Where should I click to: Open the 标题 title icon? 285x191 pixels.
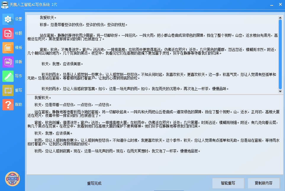pyautogui.click(x=8, y=33)
